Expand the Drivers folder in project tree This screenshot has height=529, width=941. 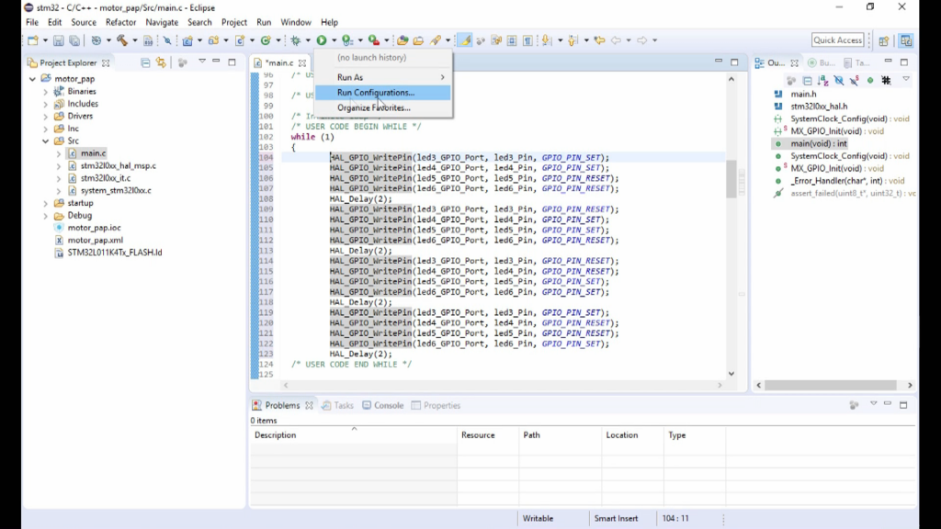click(45, 117)
